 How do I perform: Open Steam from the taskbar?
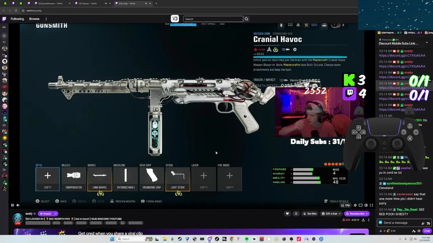180,239
